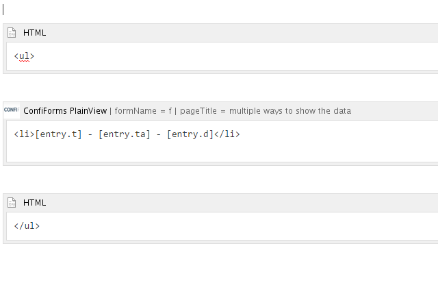This screenshot has width=438, height=281.
Task: Click the formName = f parameter text
Action: (143, 111)
